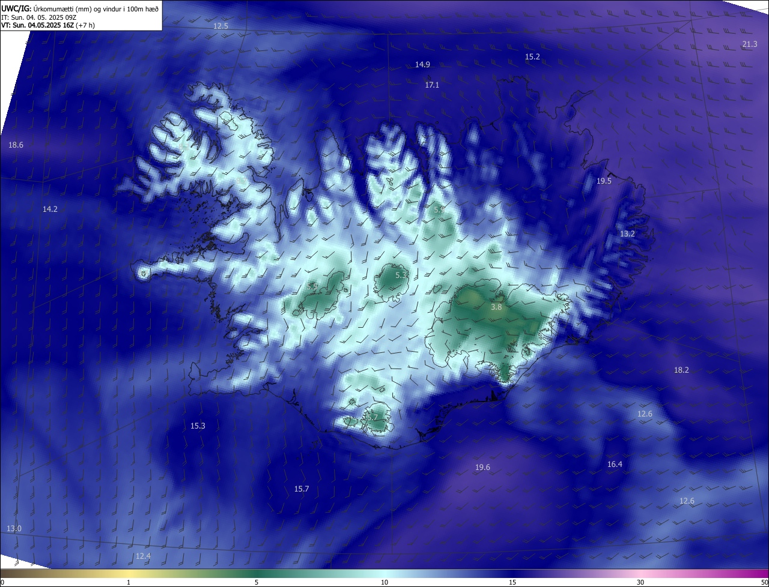Click the 'VT: Sun. 04.05.2025 16Z (+7 h)' line
Screen dimensions: 769x587
point(48,25)
